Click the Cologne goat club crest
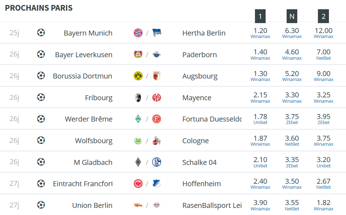Viewport: 346px width, 215px height. [157, 140]
